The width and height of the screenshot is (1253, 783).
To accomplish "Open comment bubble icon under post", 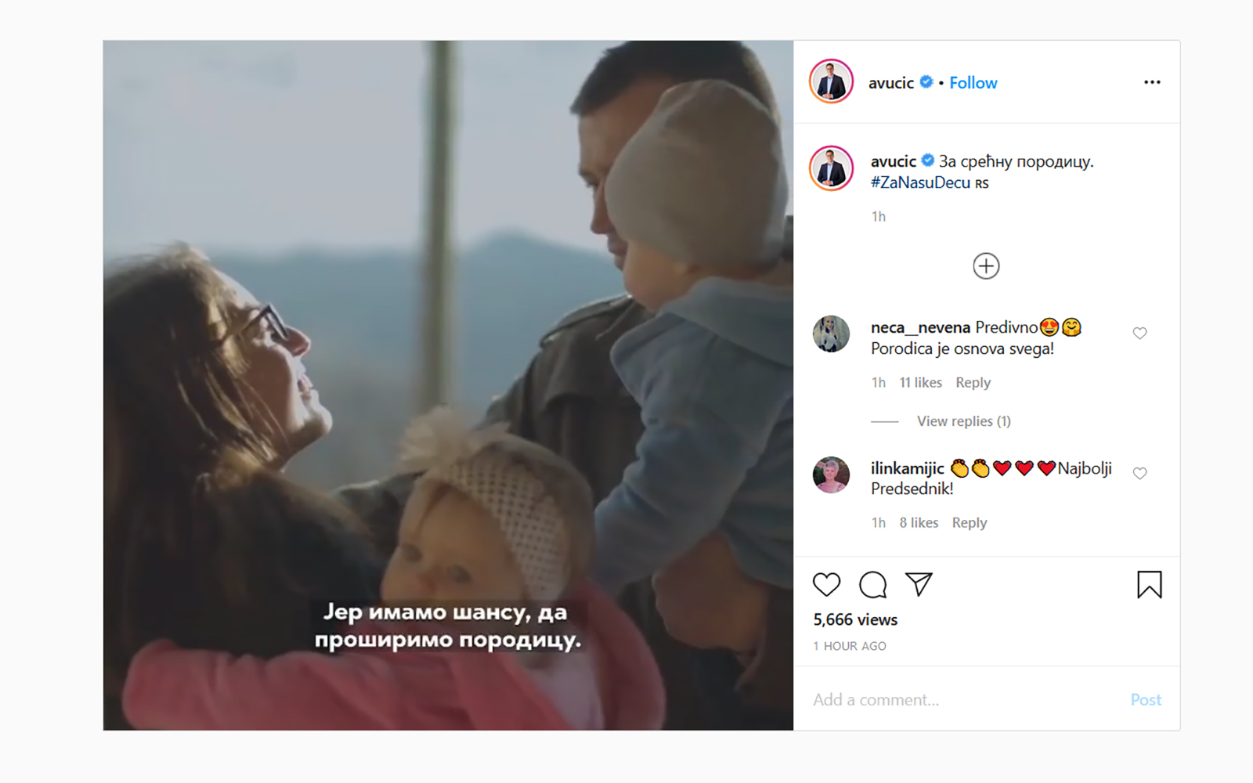I will point(872,585).
